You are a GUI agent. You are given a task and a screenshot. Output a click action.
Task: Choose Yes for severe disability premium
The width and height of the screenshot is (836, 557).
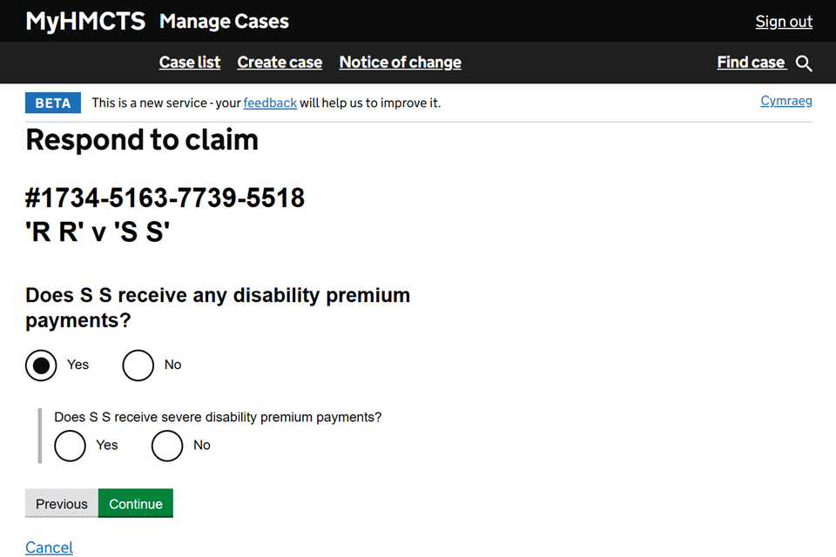click(x=71, y=446)
